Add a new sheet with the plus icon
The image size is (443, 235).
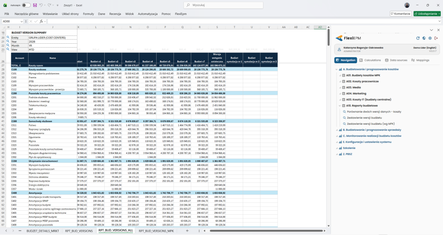coord(187,231)
